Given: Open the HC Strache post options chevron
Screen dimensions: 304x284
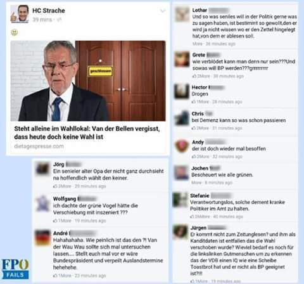Looking at the screenshot, I should tap(163, 11).
